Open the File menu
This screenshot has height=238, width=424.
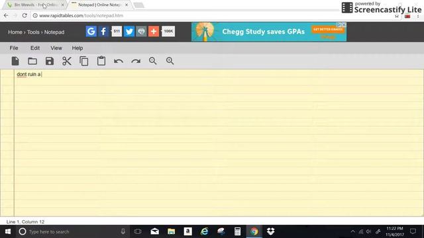point(14,48)
